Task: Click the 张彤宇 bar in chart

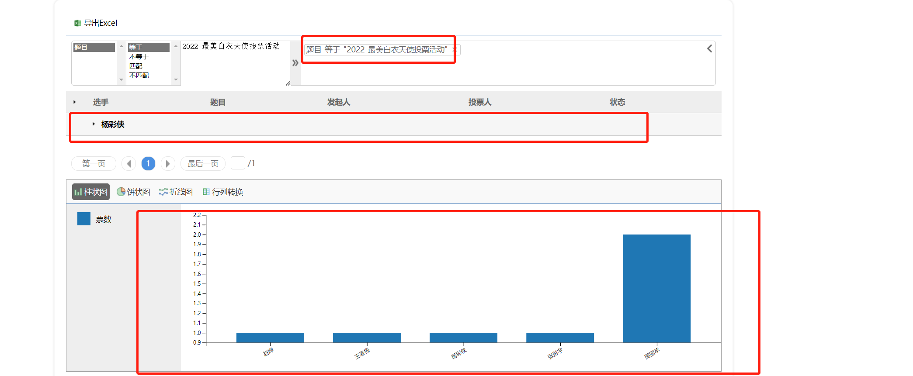Action: [560, 338]
